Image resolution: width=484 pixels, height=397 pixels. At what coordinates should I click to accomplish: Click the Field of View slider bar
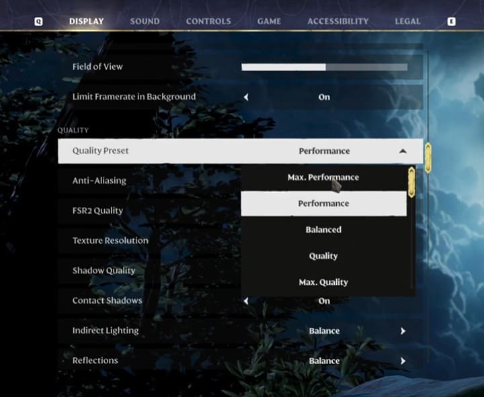click(x=324, y=67)
